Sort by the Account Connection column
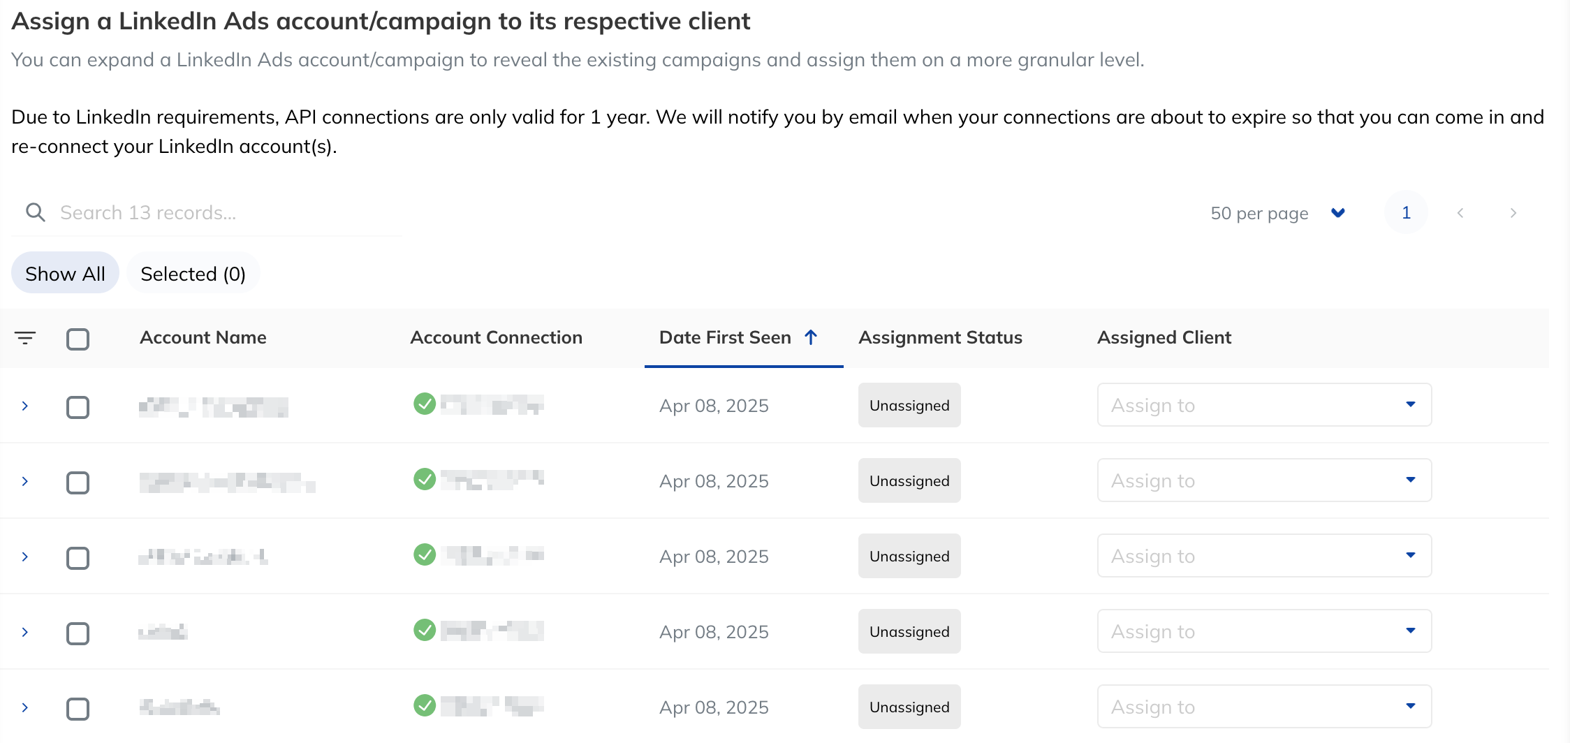 point(496,337)
